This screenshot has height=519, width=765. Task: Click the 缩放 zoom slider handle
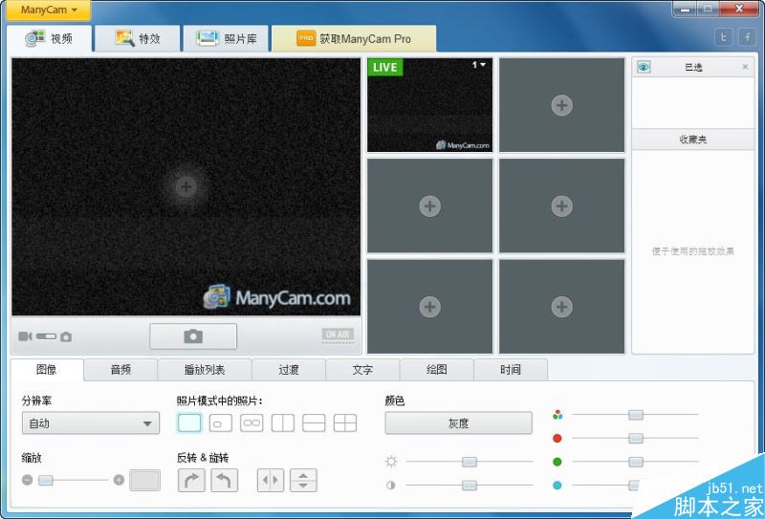45,481
